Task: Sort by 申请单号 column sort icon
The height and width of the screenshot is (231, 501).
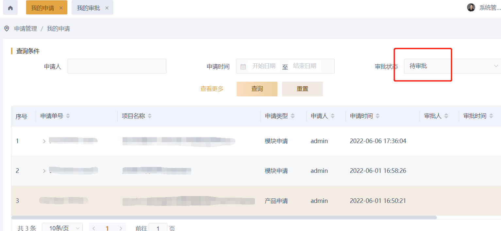Action: point(68,116)
